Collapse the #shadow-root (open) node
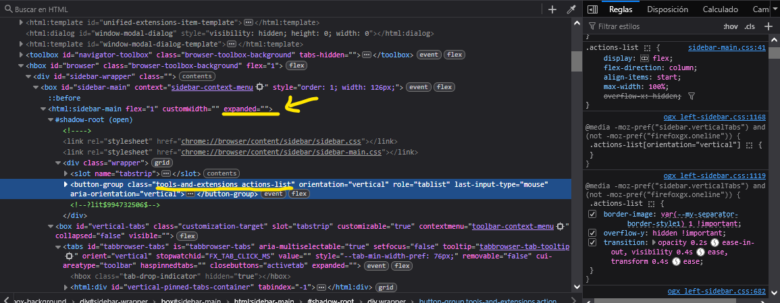This screenshot has width=780, height=303. (51, 119)
